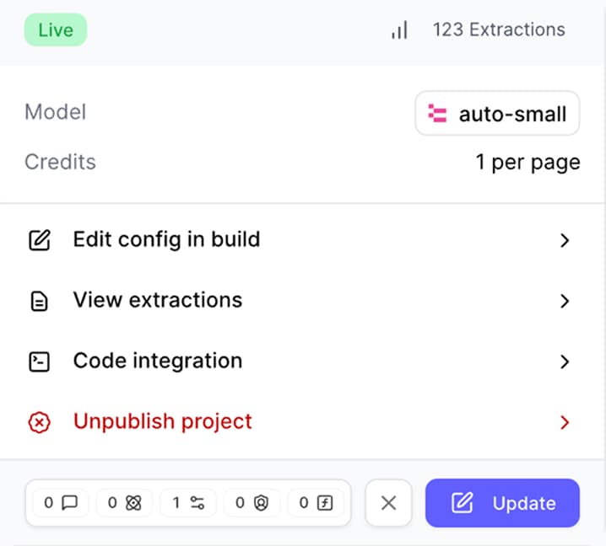
Task: Open the Code integration menu item
Action: point(158,361)
